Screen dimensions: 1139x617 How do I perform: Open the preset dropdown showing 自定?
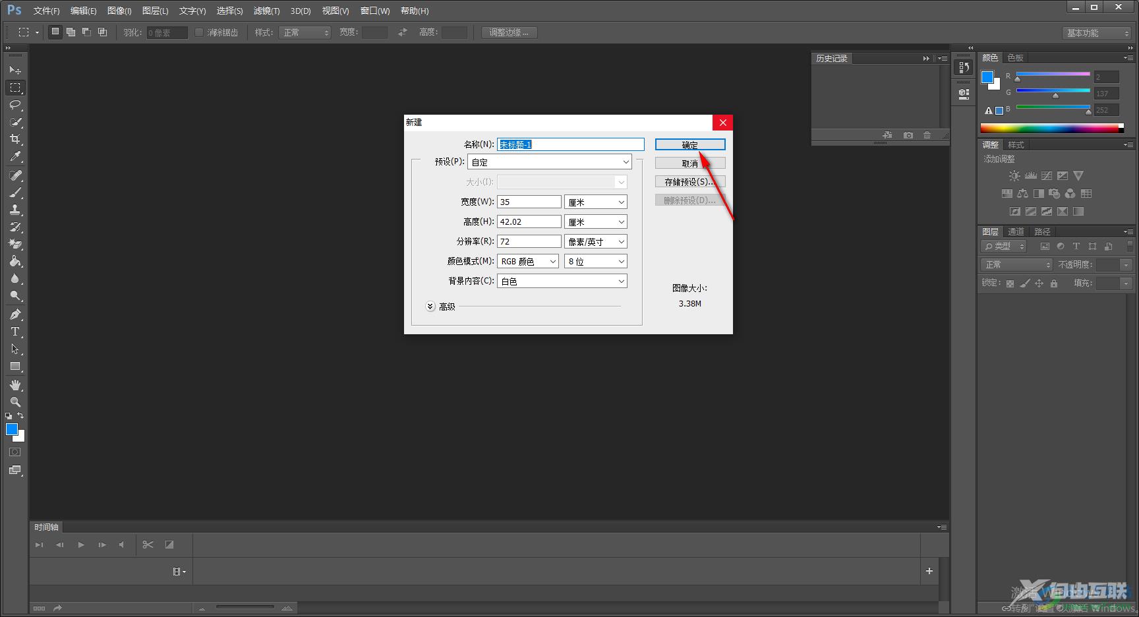click(x=550, y=162)
